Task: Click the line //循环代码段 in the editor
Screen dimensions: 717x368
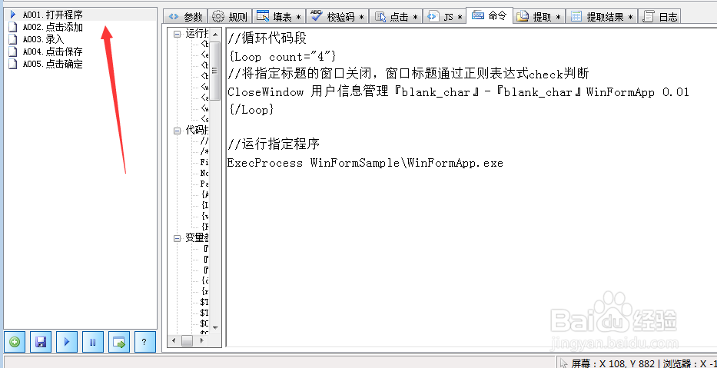Action: click(267, 38)
